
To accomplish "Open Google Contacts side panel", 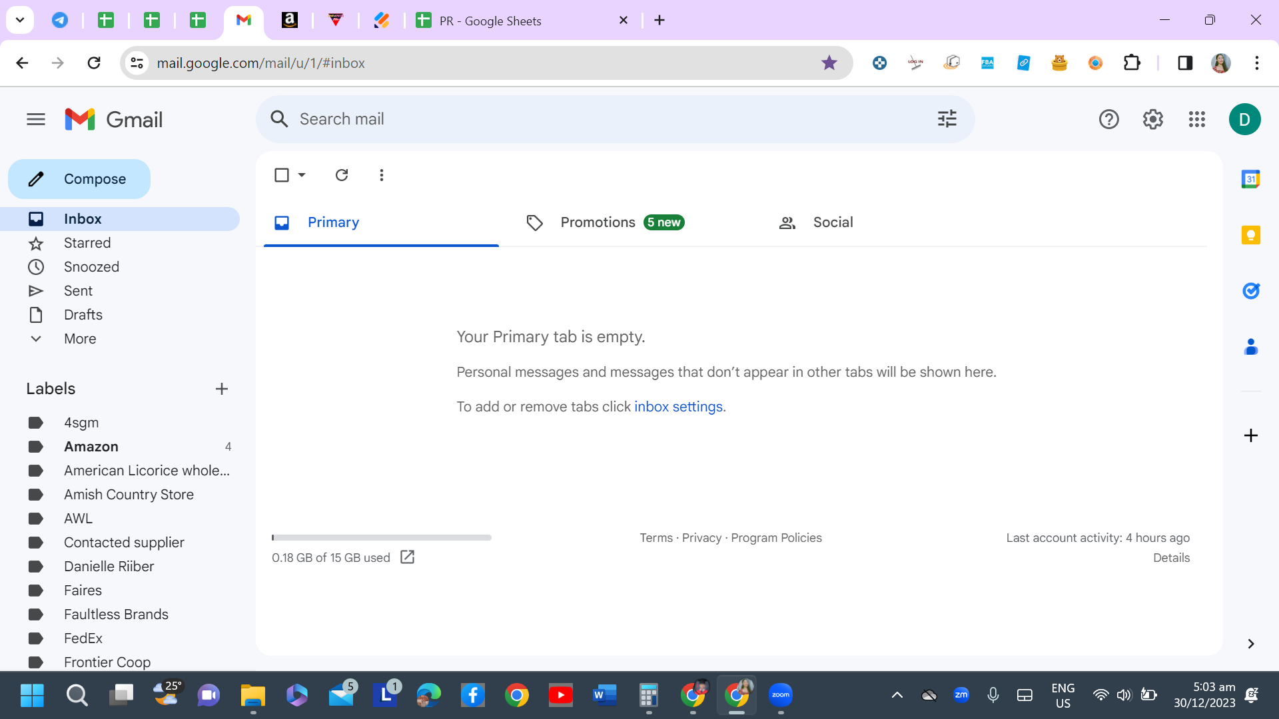I will pyautogui.click(x=1250, y=347).
